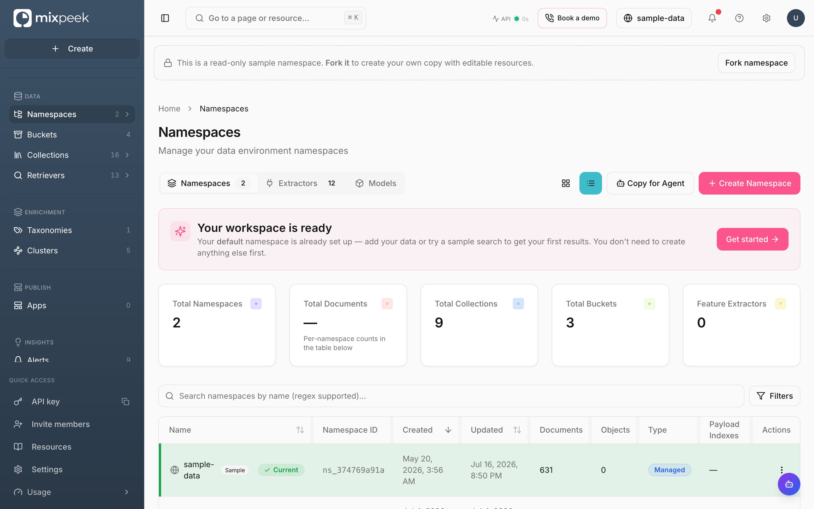Click the Total Collections card icon
This screenshot has height=509, width=814.
tap(518, 304)
